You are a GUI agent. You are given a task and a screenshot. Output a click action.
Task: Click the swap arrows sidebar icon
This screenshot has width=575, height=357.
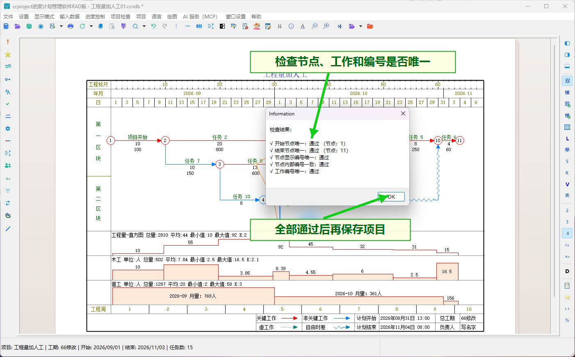(x=8, y=203)
